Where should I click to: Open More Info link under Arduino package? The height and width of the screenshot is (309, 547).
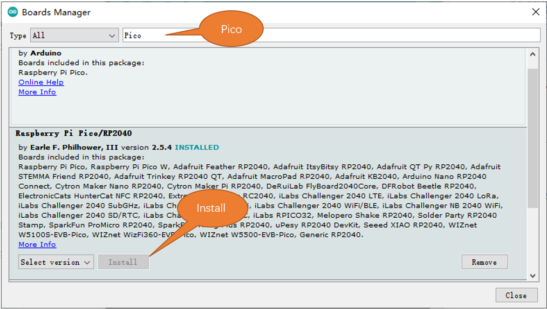click(37, 92)
